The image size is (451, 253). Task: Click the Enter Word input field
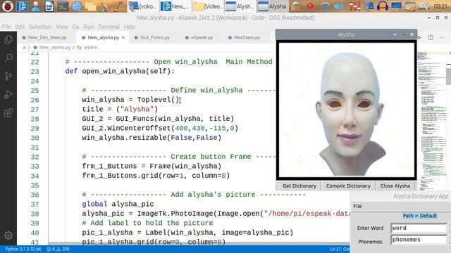(419, 228)
